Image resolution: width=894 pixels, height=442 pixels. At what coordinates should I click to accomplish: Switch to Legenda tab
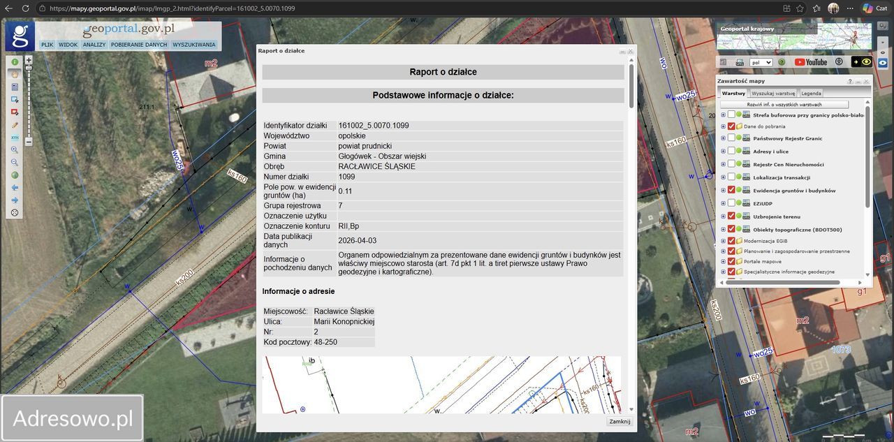point(811,93)
